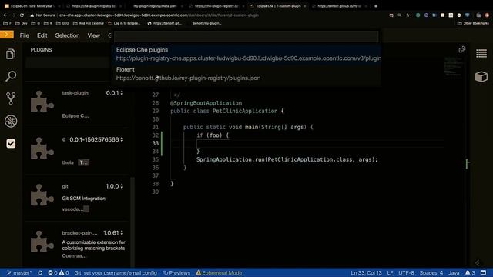
Task: Click Git: set your username/email config
Action: [116, 272]
